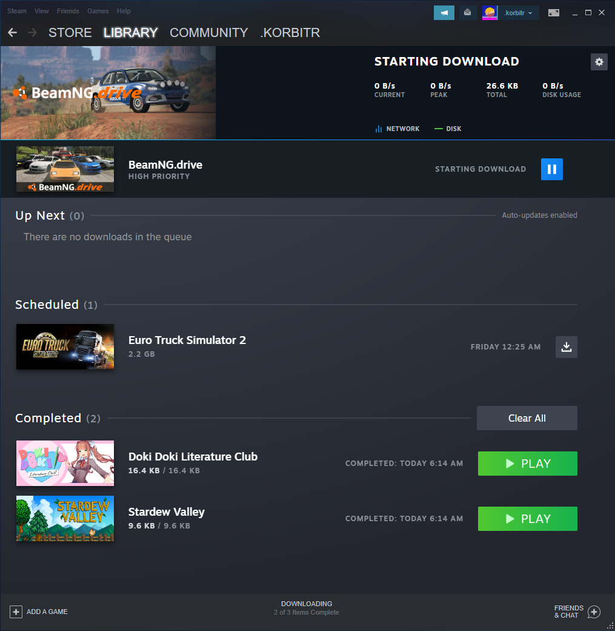This screenshot has height=631, width=615.
Task: Click the Completed (2) heading
Action: [58, 418]
